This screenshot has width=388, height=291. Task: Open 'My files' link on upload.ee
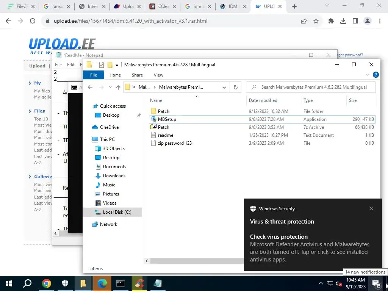click(x=42, y=91)
